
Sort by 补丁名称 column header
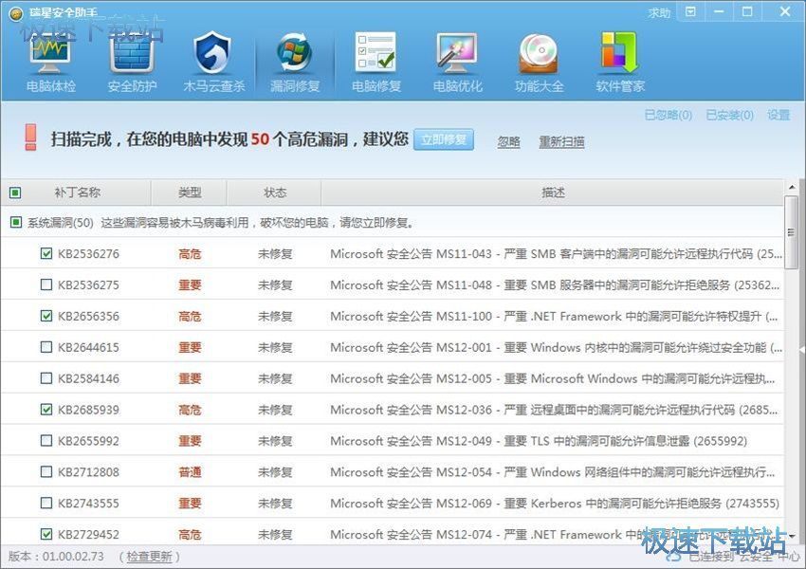coord(77,193)
